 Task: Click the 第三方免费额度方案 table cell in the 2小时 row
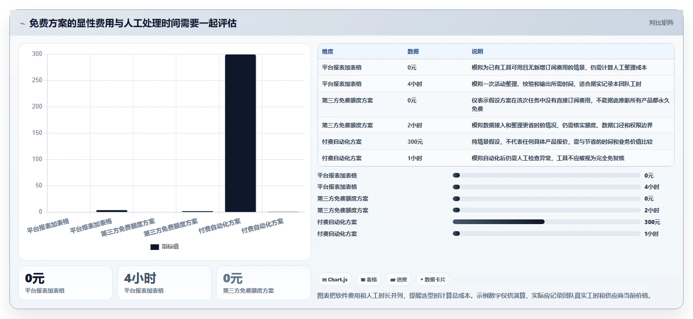click(348, 125)
